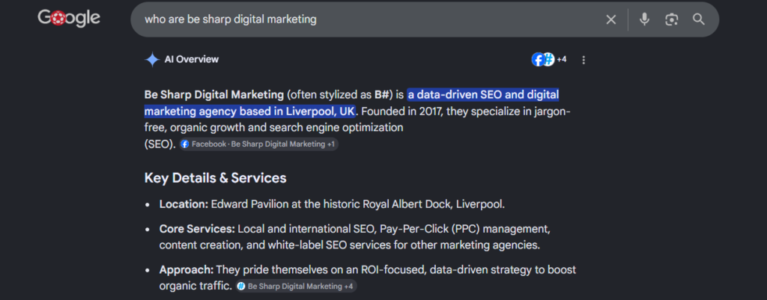Click the Google logo
This screenshot has height=300, width=767.
69,19
